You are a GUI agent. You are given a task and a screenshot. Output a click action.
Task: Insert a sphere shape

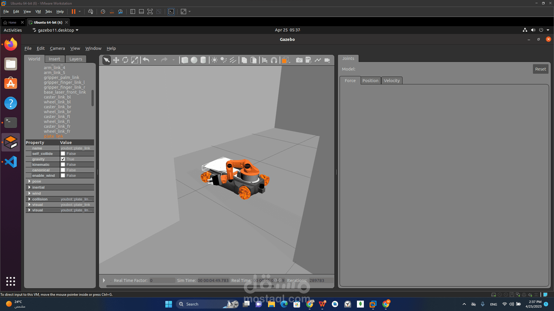(x=194, y=60)
